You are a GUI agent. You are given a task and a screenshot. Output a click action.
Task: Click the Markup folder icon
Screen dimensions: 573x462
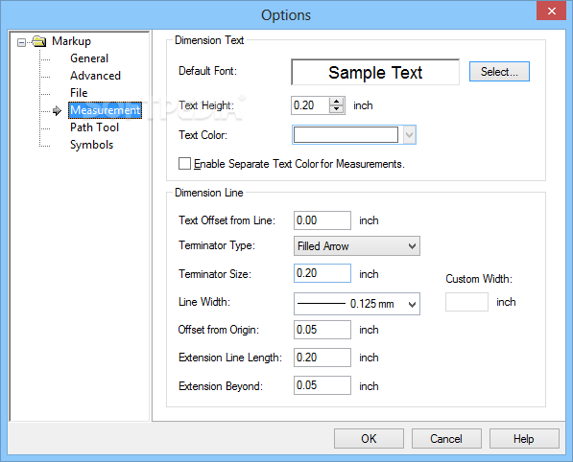click(38, 41)
